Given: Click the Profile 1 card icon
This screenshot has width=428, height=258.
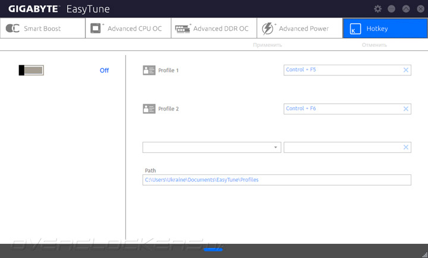Looking at the screenshot, I should [x=149, y=71].
